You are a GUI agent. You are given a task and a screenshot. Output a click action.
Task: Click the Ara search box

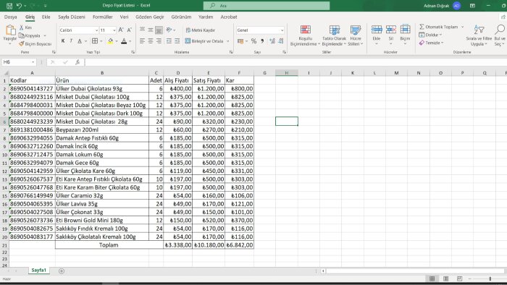pyautogui.click(x=267, y=6)
